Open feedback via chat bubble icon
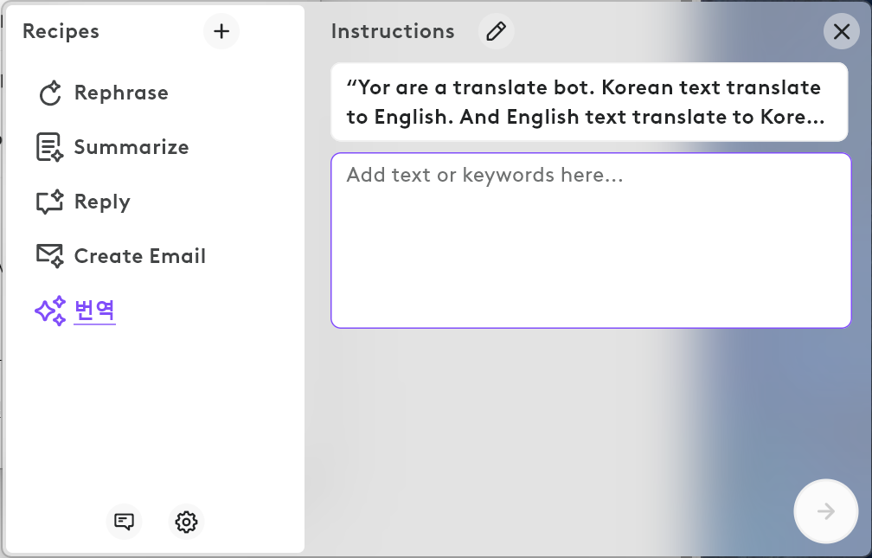The height and width of the screenshot is (558, 872). [124, 522]
